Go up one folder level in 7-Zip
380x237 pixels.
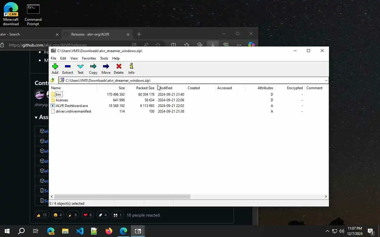click(53, 80)
